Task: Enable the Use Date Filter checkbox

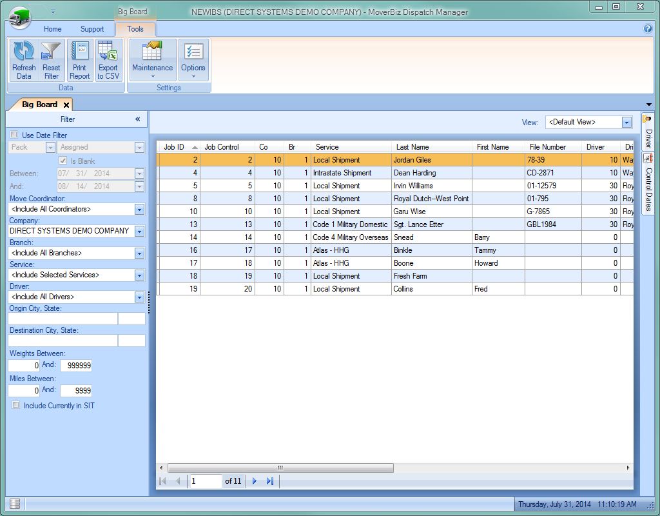Action: [x=14, y=135]
